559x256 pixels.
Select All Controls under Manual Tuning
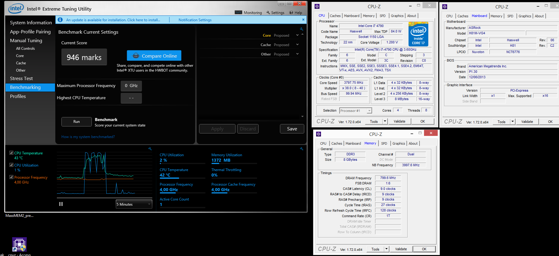coord(26,49)
